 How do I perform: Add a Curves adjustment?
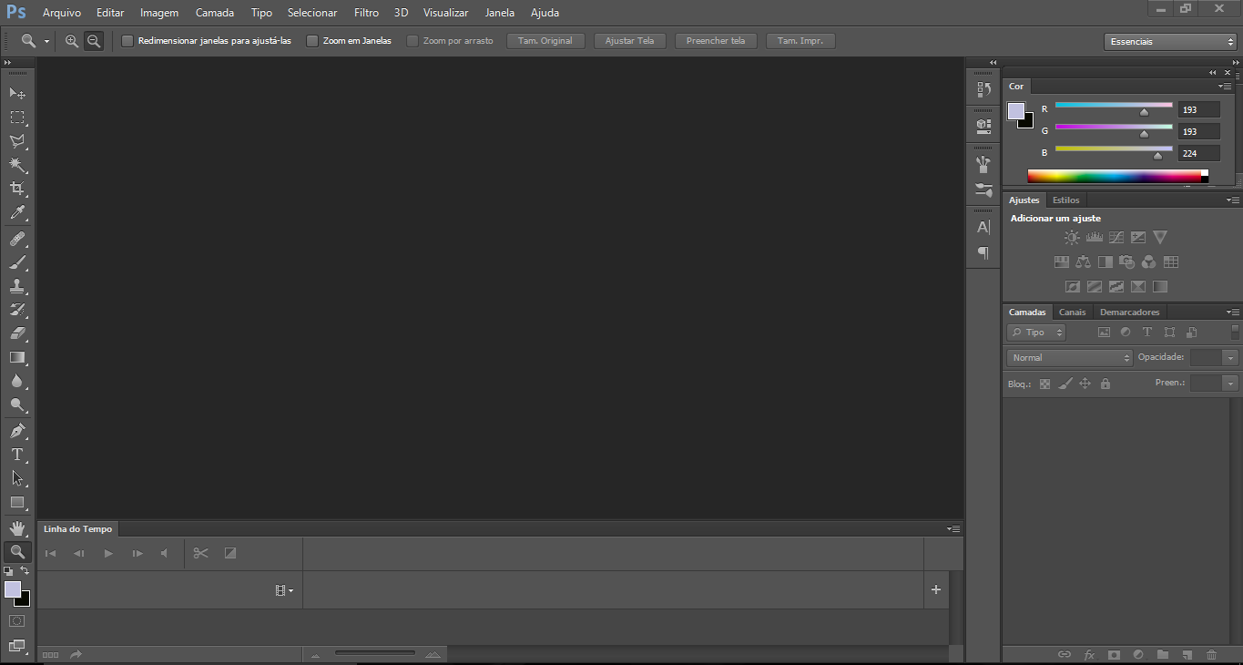click(x=1116, y=237)
